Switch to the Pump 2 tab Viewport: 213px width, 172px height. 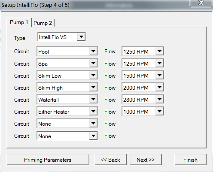coord(43,23)
